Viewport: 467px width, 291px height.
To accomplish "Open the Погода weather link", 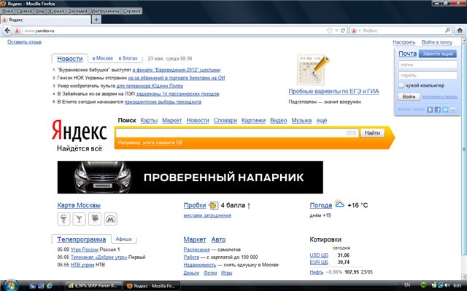I will [x=321, y=205].
